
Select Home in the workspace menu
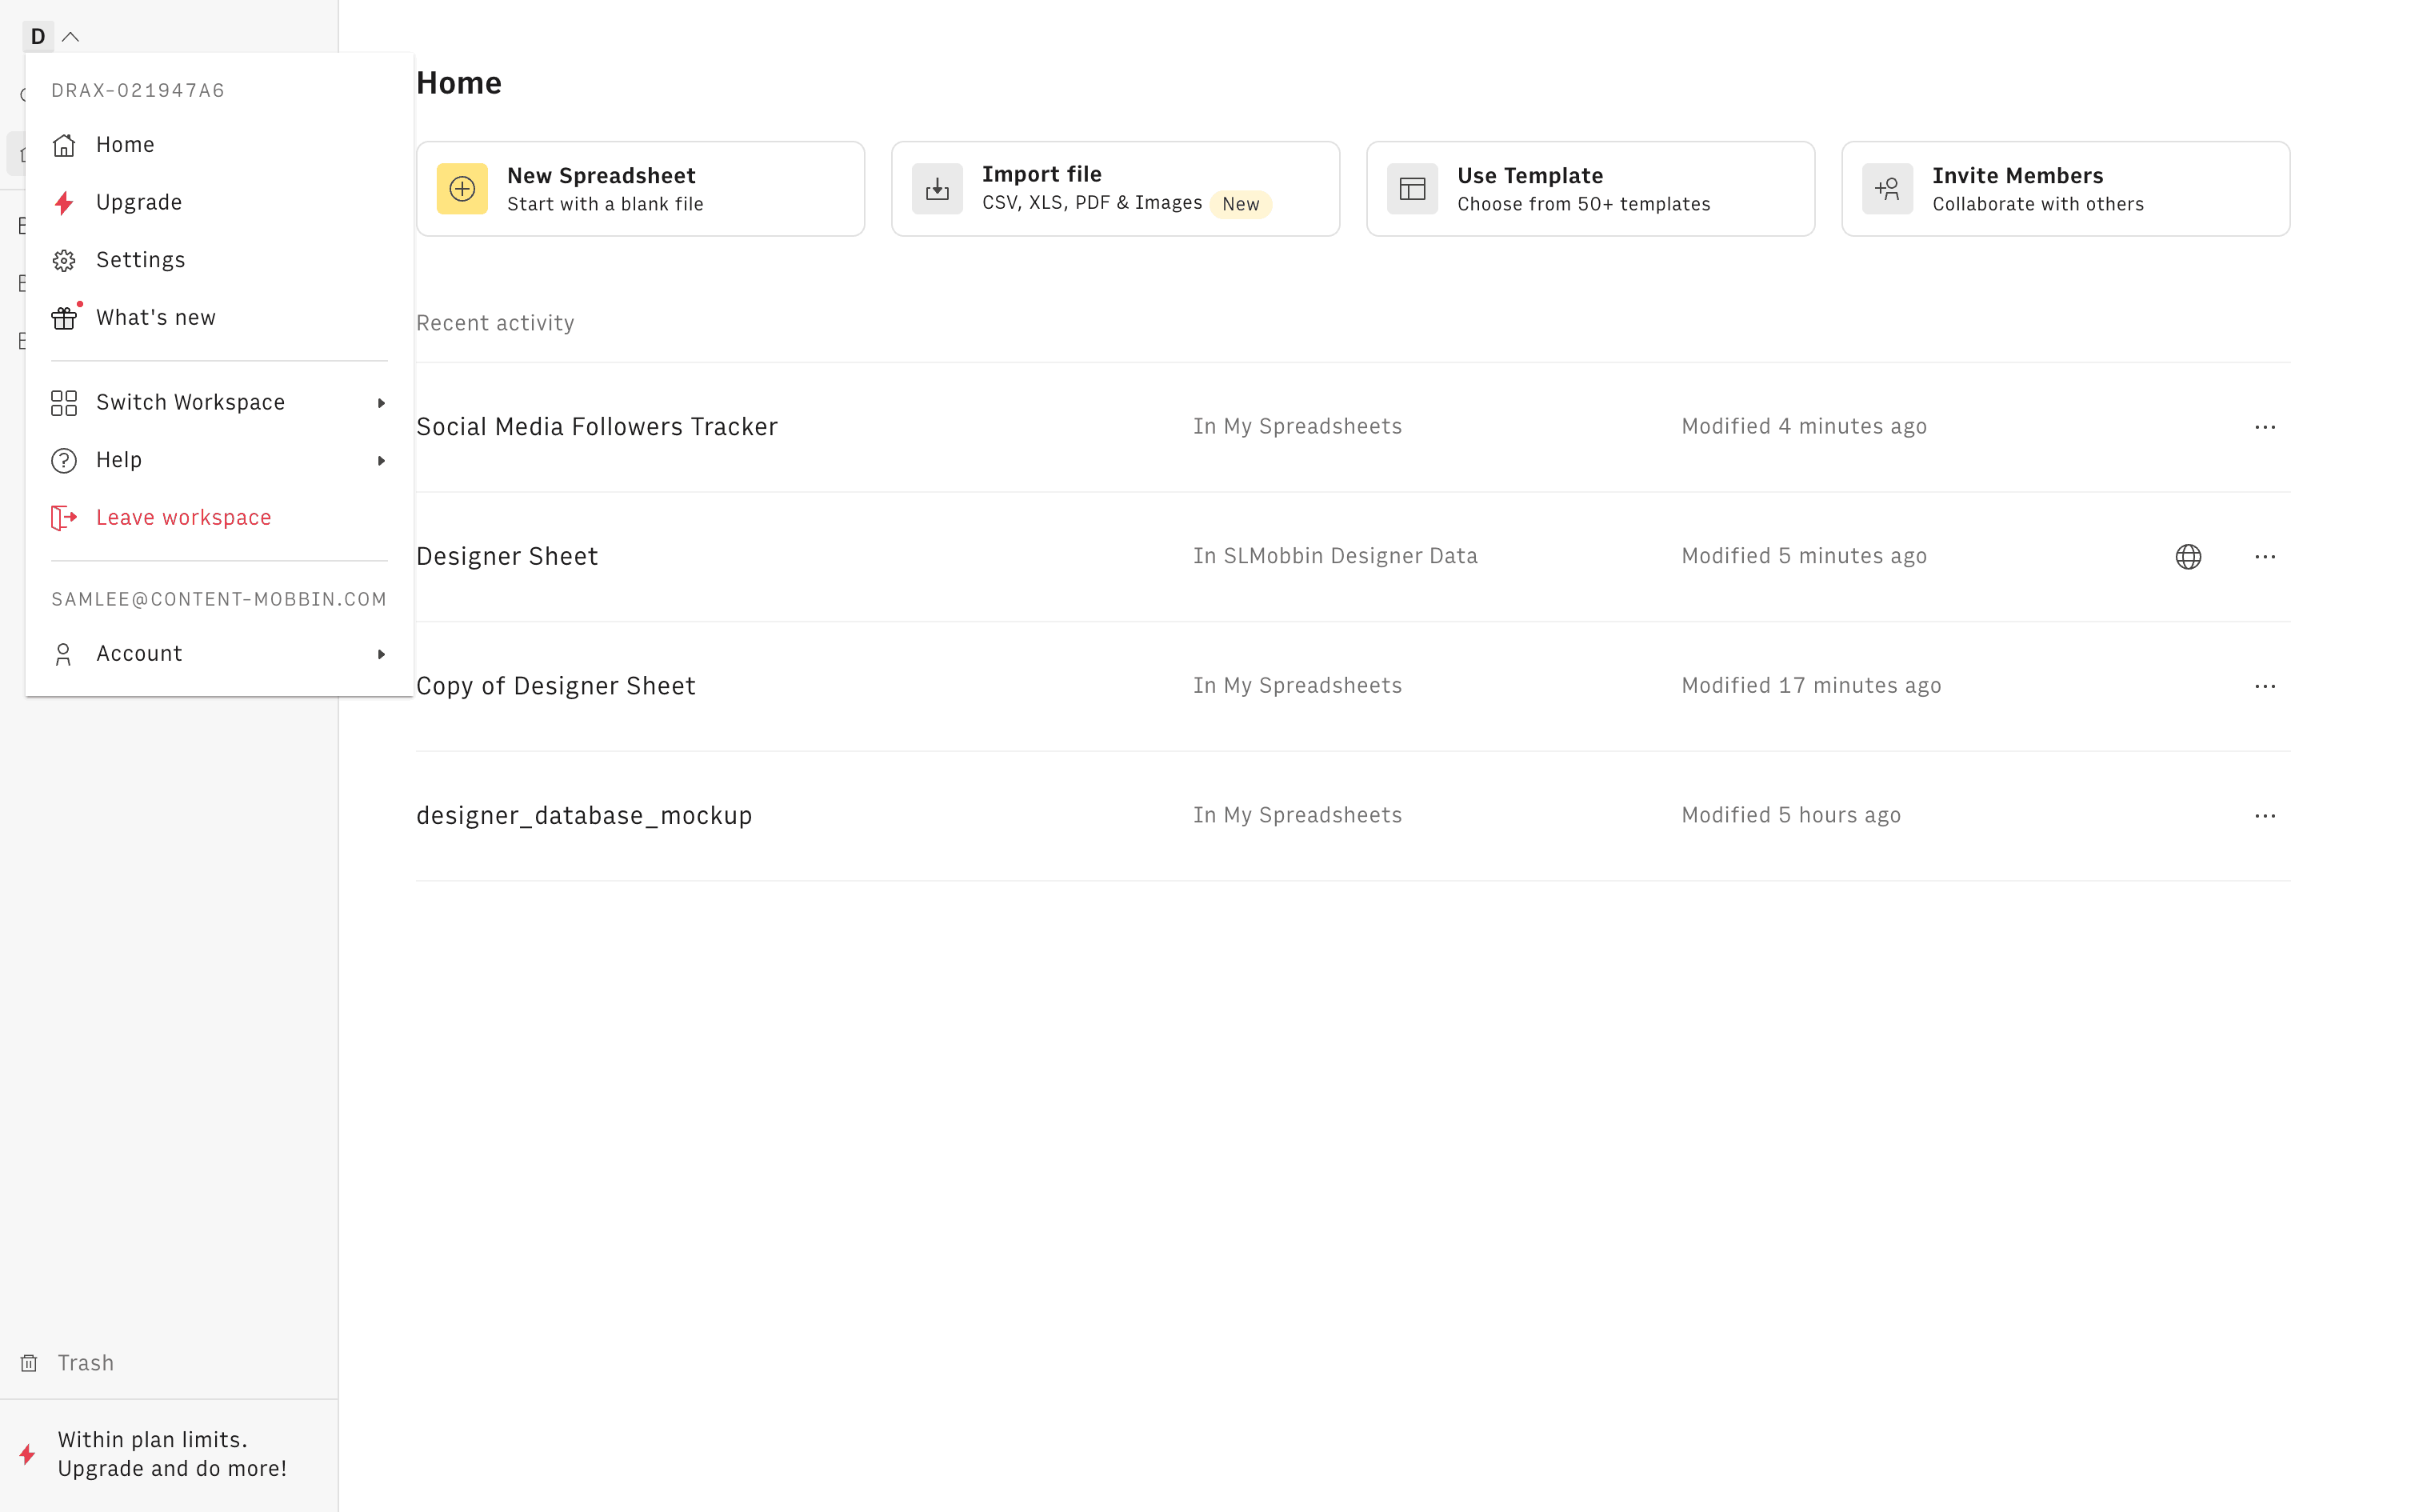coord(125,145)
